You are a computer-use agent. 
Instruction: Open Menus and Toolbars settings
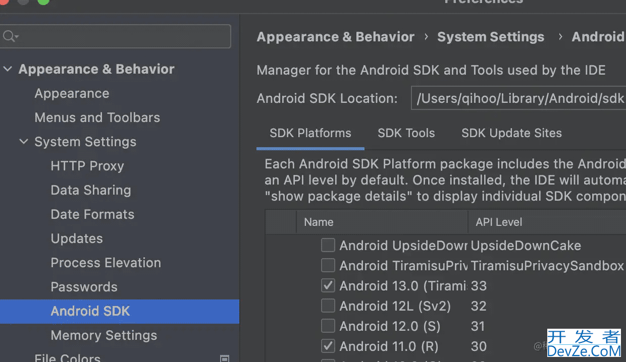[x=97, y=117]
